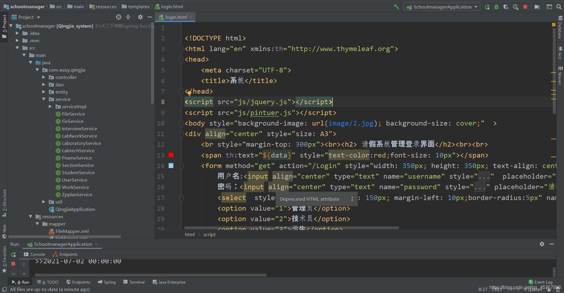Image resolution: width=564 pixels, height=293 pixels.
Task: Toggle code folding on line 17 select tag
Action: tap(182, 198)
